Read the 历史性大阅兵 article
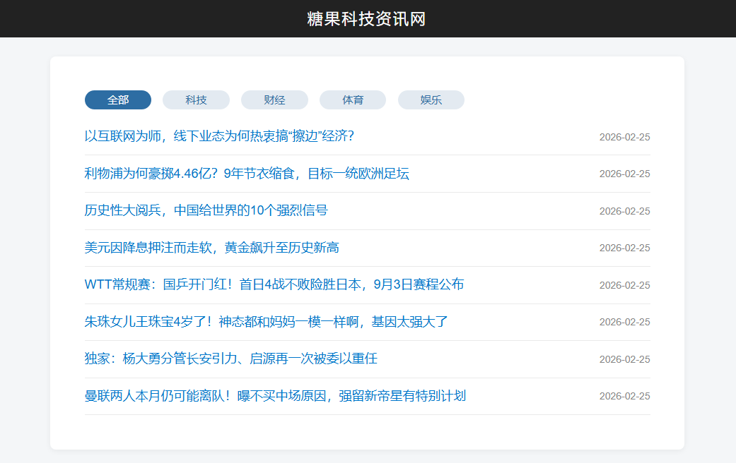The image size is (736, 463). [x=206, y=210]
